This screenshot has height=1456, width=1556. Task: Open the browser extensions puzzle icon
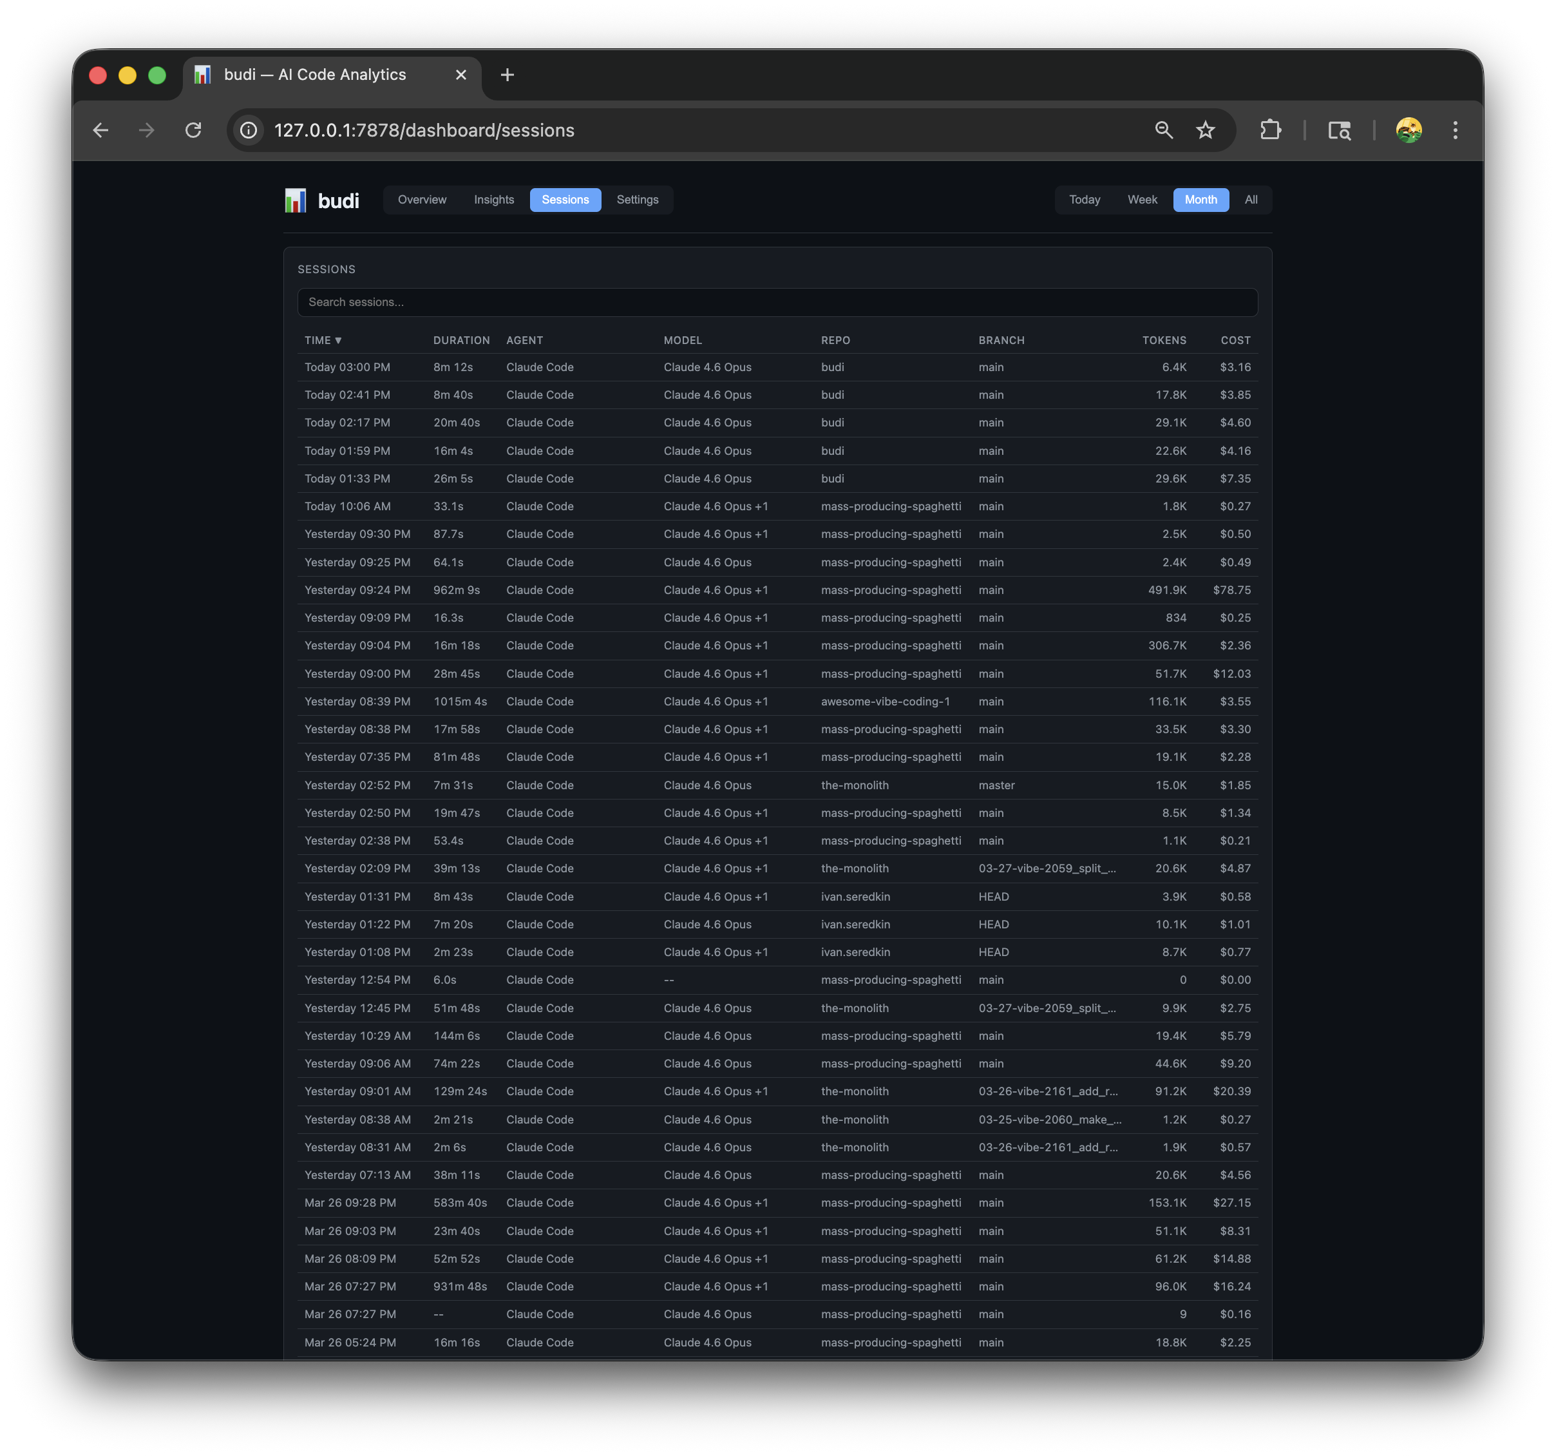1270,130
